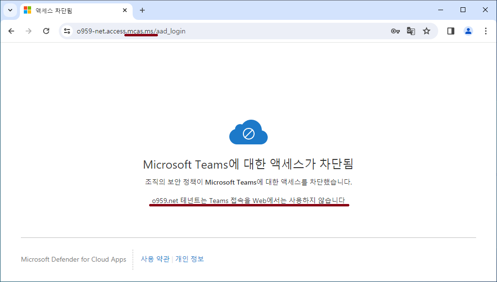Viewport: 497px width, 282px height.
Task: Open the profile avatar icon
Action: [468, 31]
